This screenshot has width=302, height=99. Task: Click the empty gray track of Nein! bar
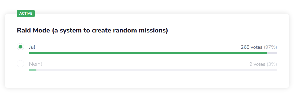(x=157, y=70)
